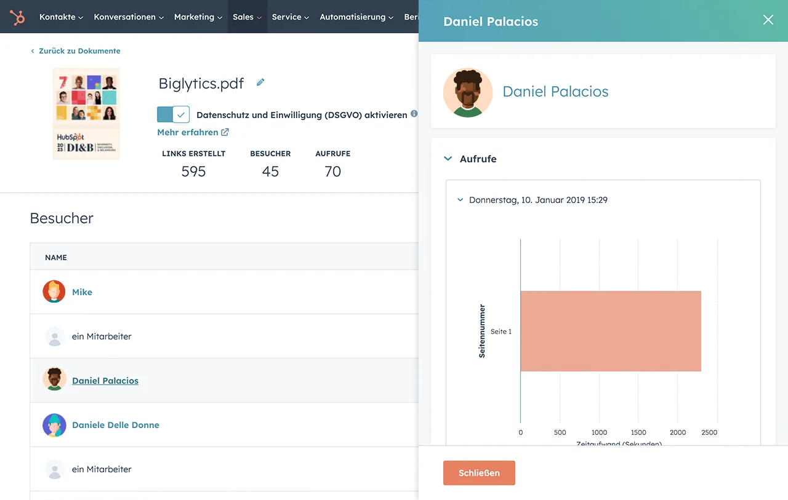Edit document name with pencil icon

coord(260,82)
